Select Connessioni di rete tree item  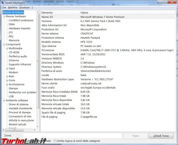[x=20, y=116]
